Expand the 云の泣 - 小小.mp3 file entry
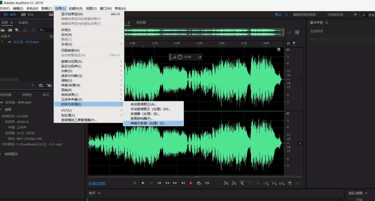375x201 pixels. point(2,42)
